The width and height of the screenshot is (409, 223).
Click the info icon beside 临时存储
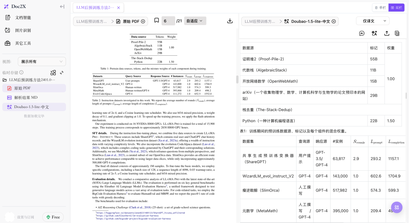[x=21, y=72]
